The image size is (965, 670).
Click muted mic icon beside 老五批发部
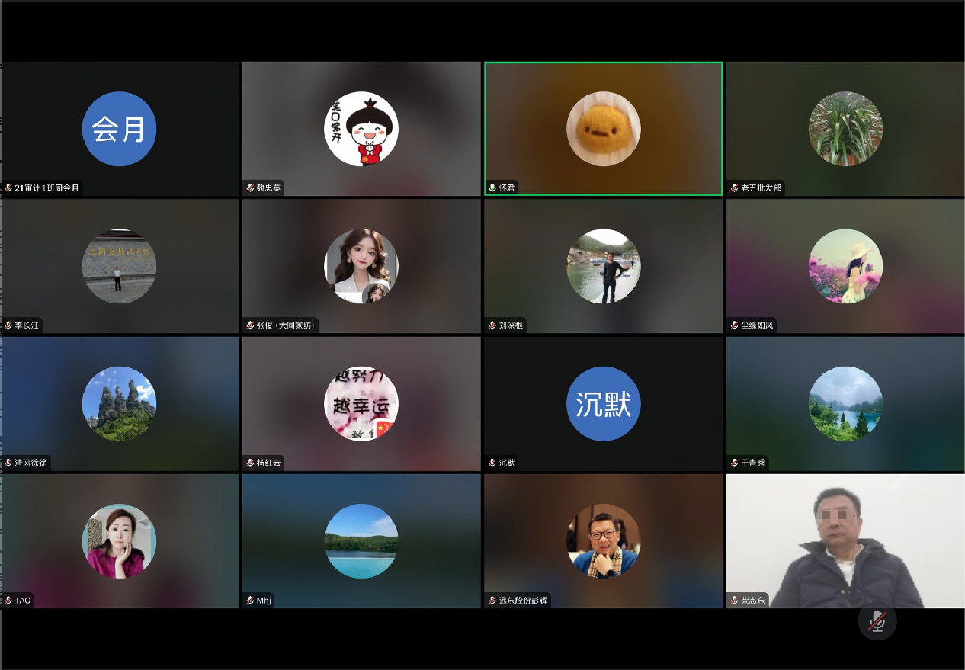pyautogui.click(x=734, y=188)
